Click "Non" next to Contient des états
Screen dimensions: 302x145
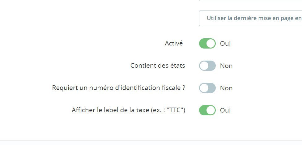pyautogui.click(x=226, y=66)
